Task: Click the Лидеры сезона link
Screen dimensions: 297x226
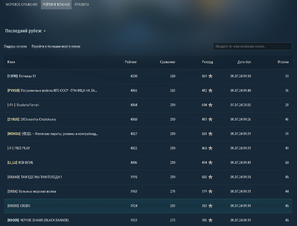Action: point(15,47)
